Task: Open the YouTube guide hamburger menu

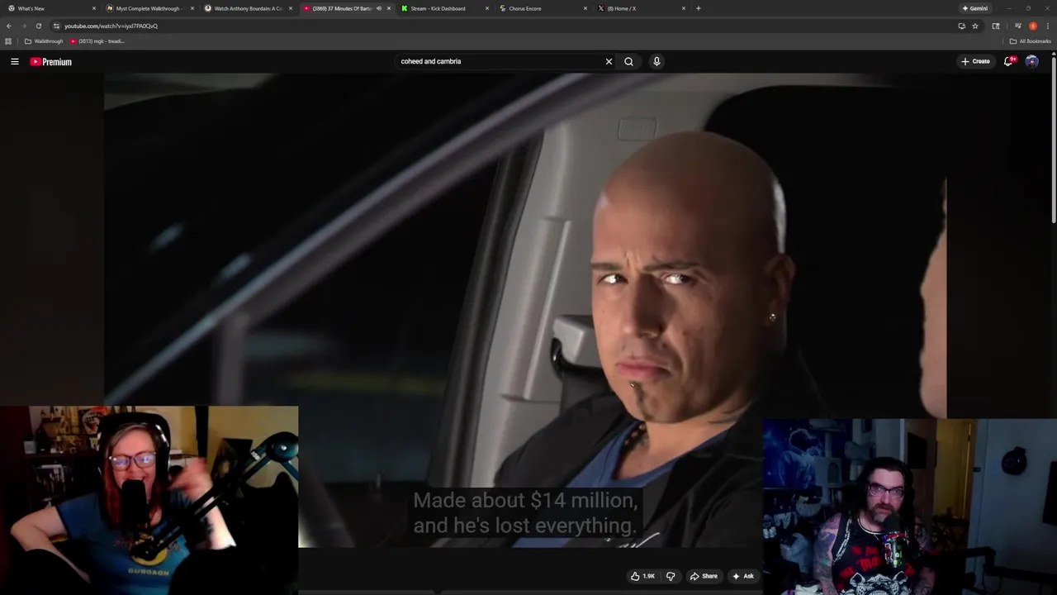Action: coord(15,62)
